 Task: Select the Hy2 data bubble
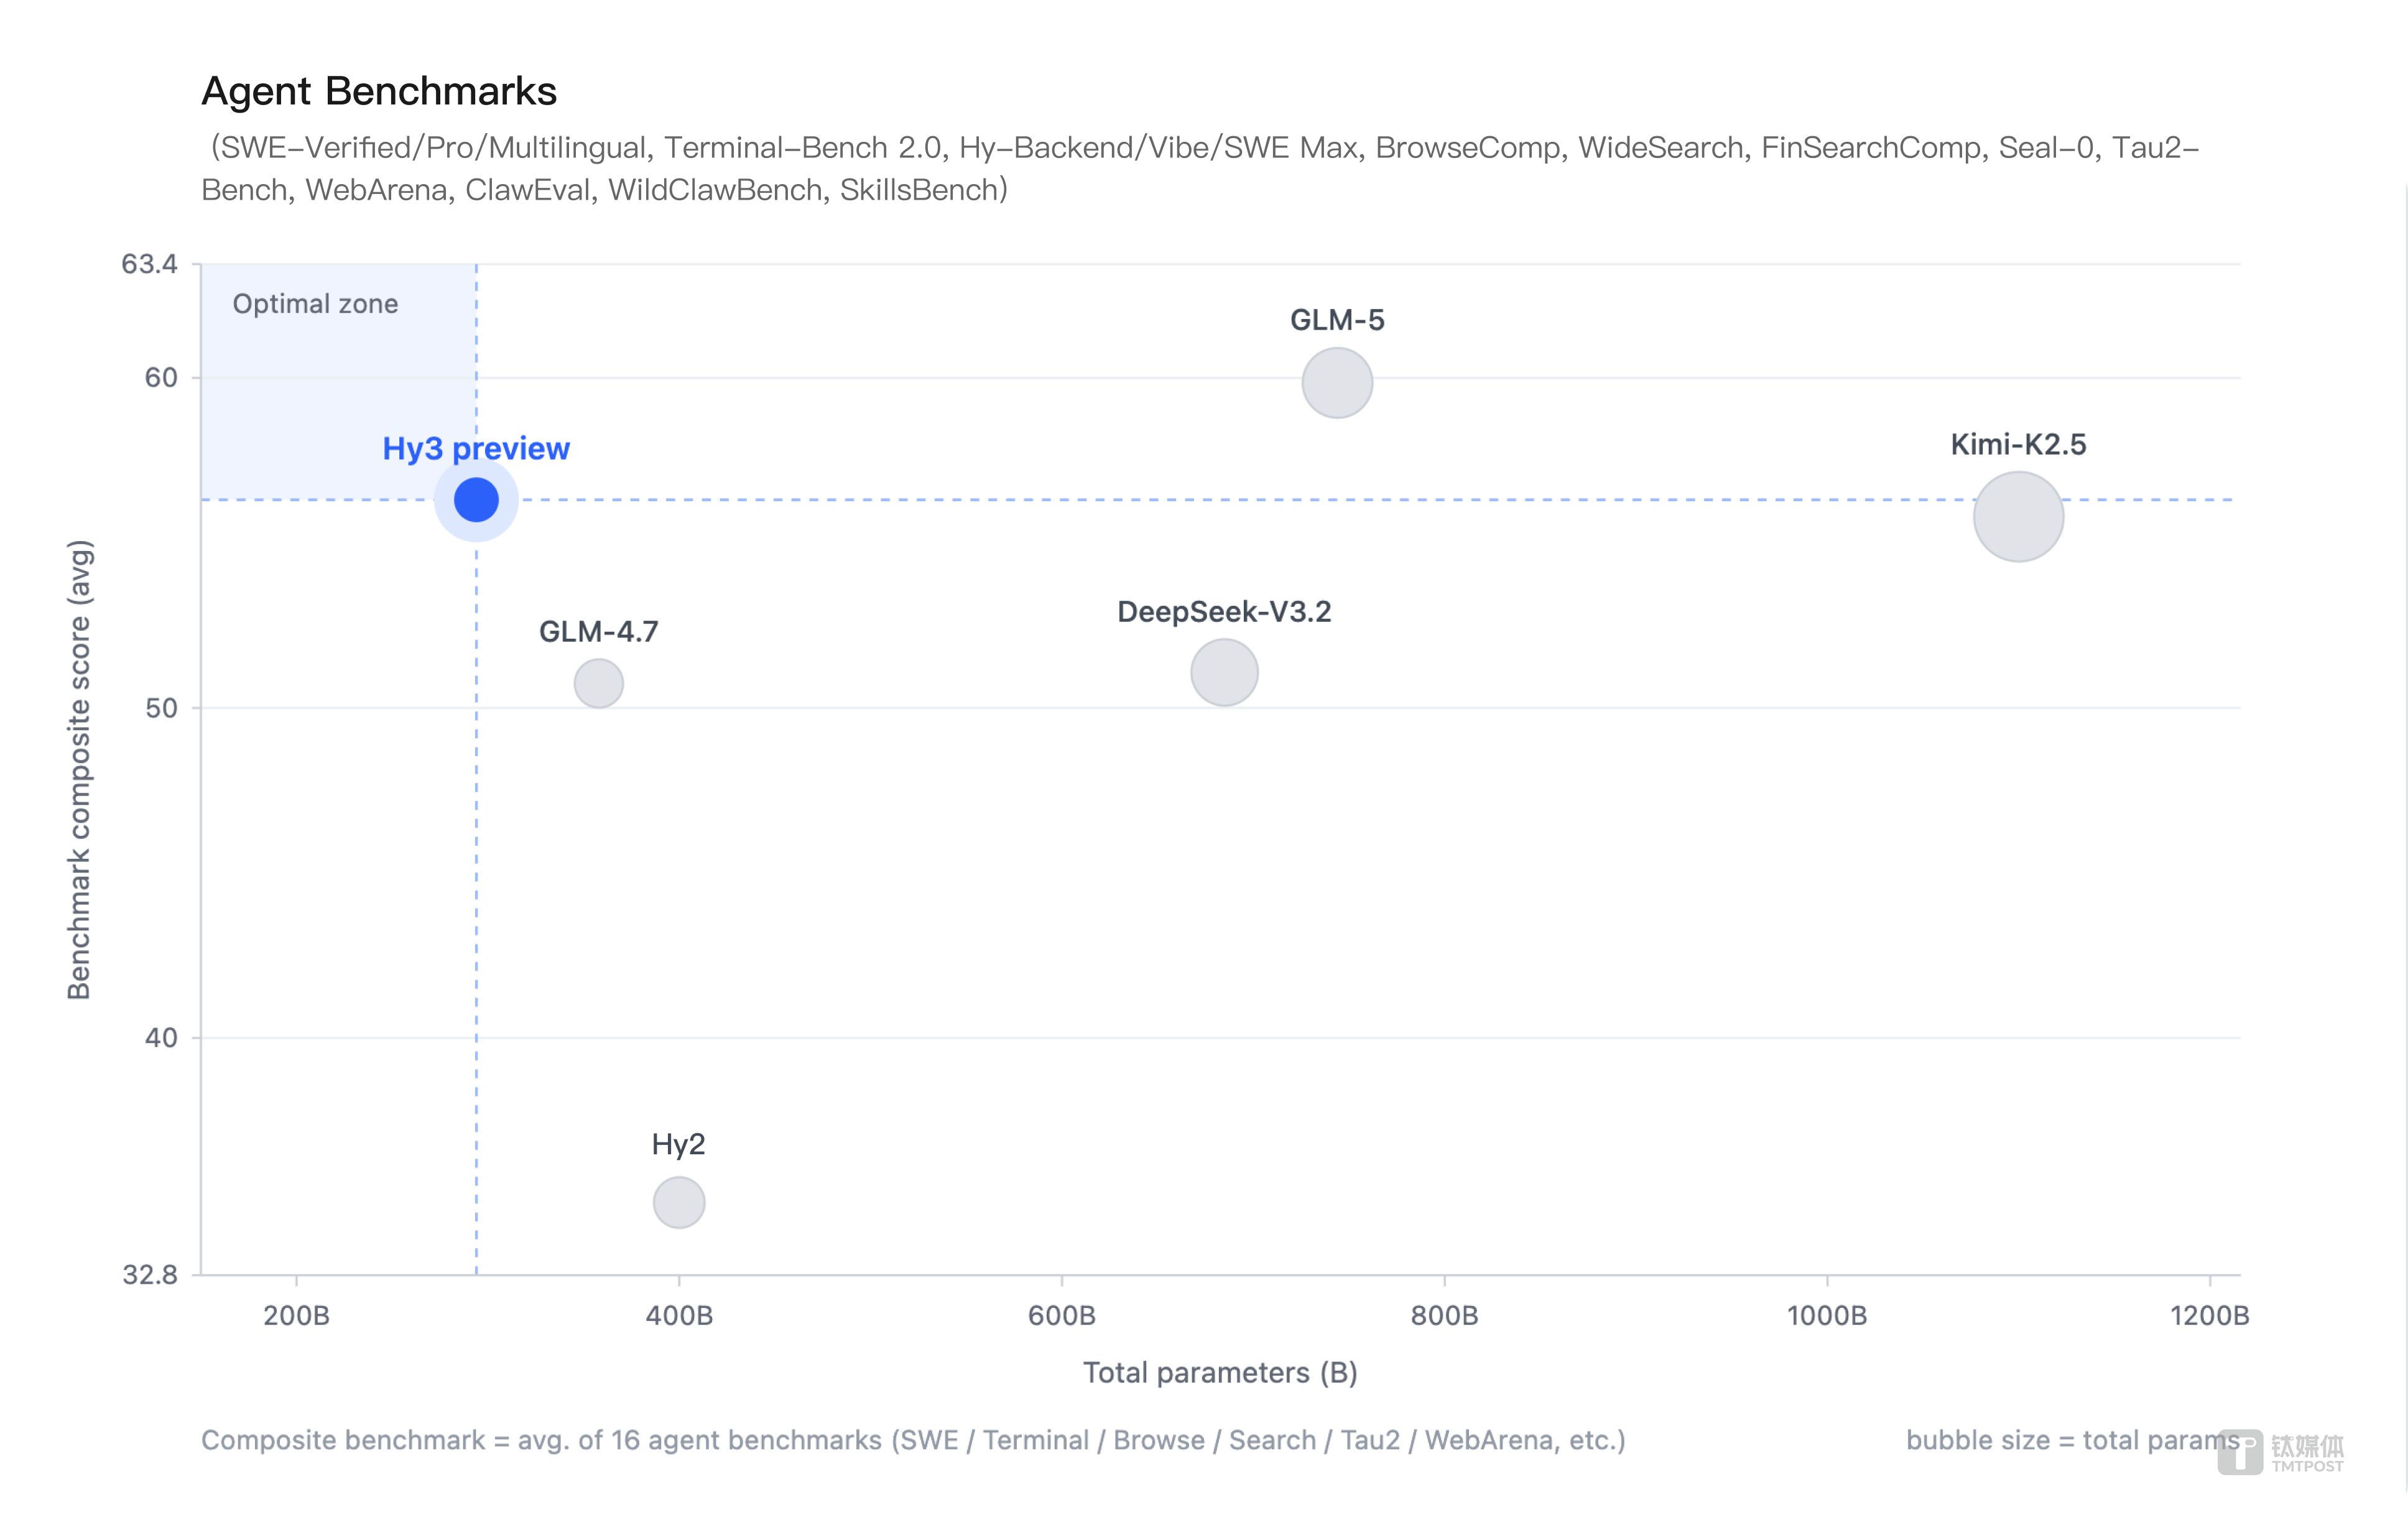679,1202
